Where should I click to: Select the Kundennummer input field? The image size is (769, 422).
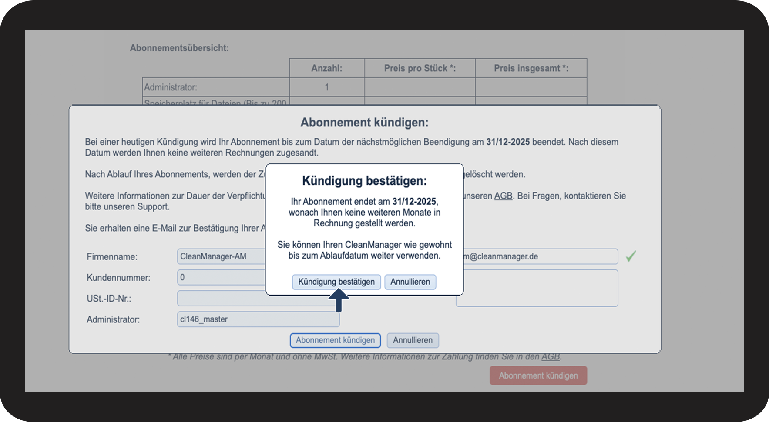[x=222, y=277]
